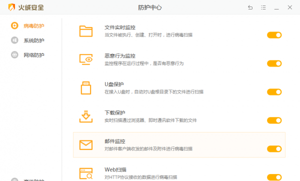Open 邮件监控 settings title

point(115,141)
